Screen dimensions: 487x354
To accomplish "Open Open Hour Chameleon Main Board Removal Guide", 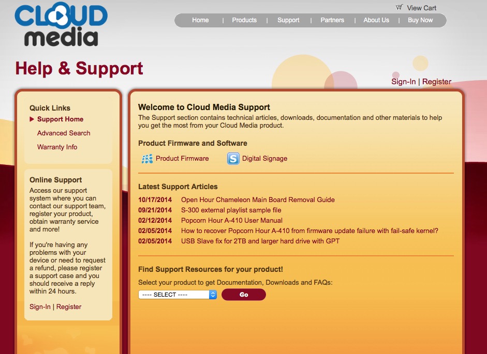I will tap(258, 200).
